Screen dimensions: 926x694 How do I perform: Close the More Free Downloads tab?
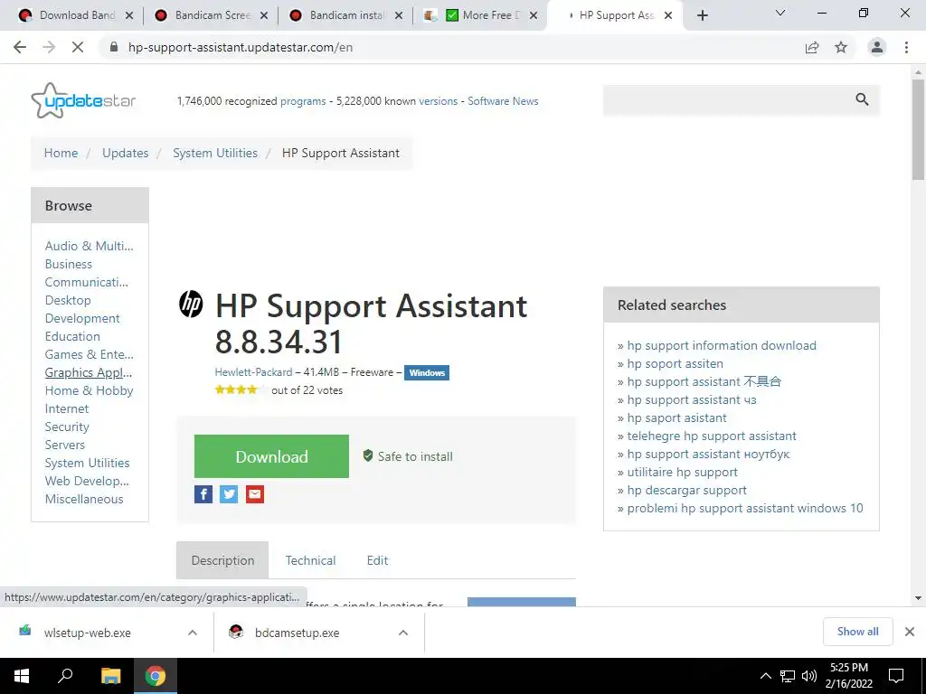click(x=534, y=15)
